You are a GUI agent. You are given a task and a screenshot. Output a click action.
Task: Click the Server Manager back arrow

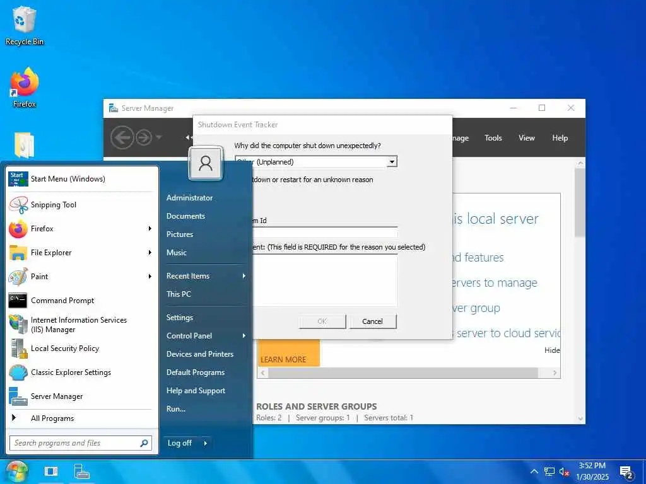122,137
